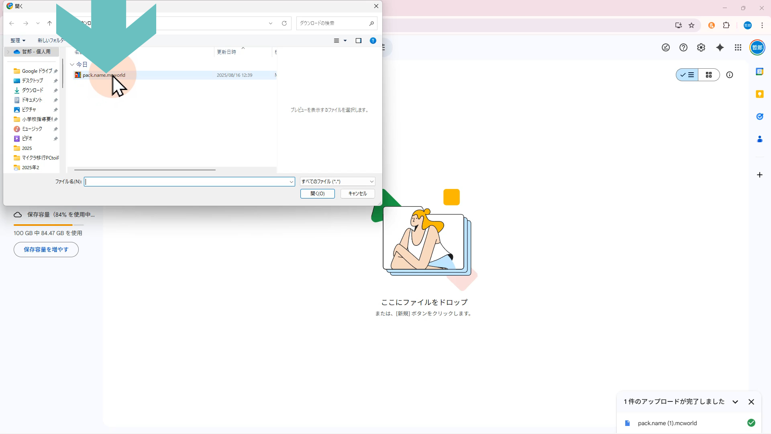771x434 pixels.
Task: Open Drive settings gear
Action: click(x=701, y=48)
